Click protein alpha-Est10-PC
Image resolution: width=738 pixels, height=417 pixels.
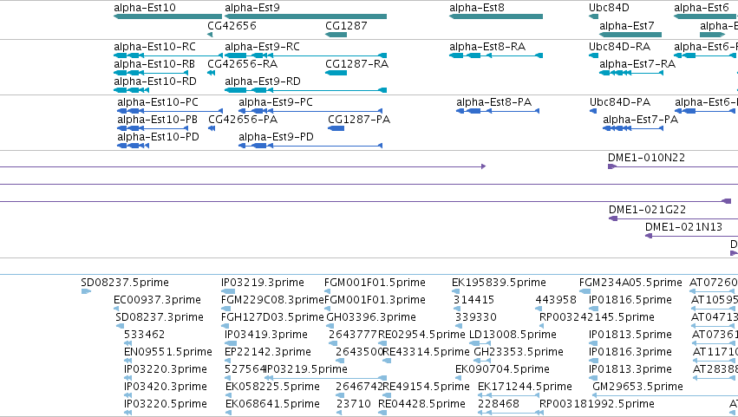click(x=170, y=111)
